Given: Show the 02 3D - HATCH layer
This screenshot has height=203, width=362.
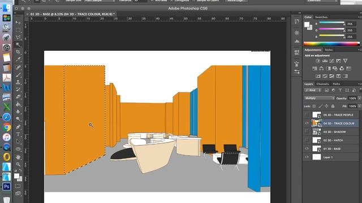Looking at the screenshot, I should click(x=307, y=140).
